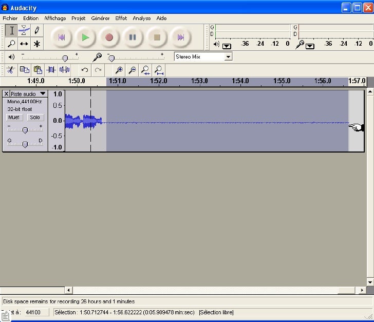Toggle Muet on the audio track
374x322 pixels.
click(15, 118)
